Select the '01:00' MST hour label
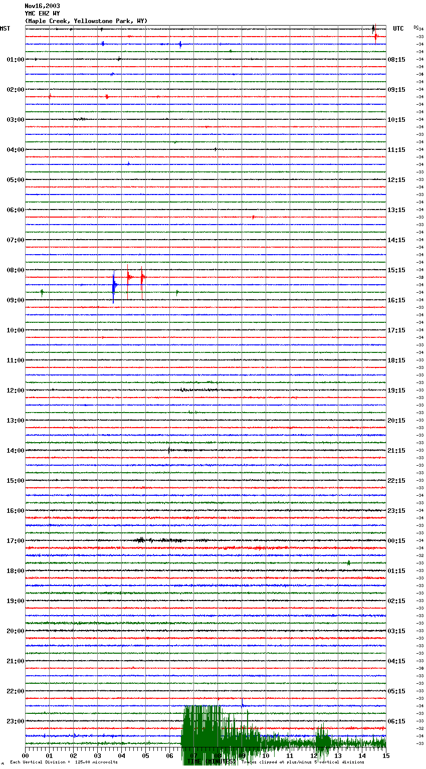 (16, 60)
